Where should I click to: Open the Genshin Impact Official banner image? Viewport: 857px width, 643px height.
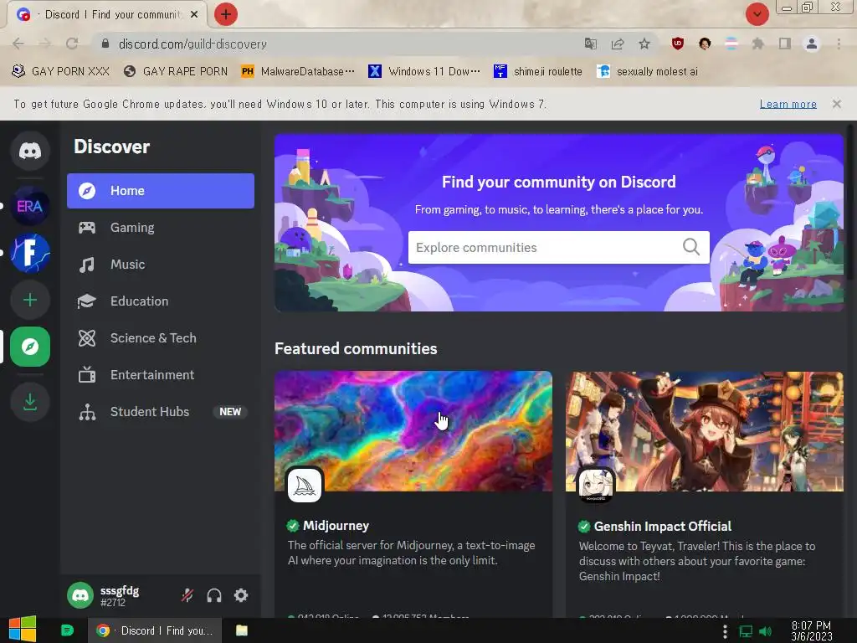[x=705, y=431]
